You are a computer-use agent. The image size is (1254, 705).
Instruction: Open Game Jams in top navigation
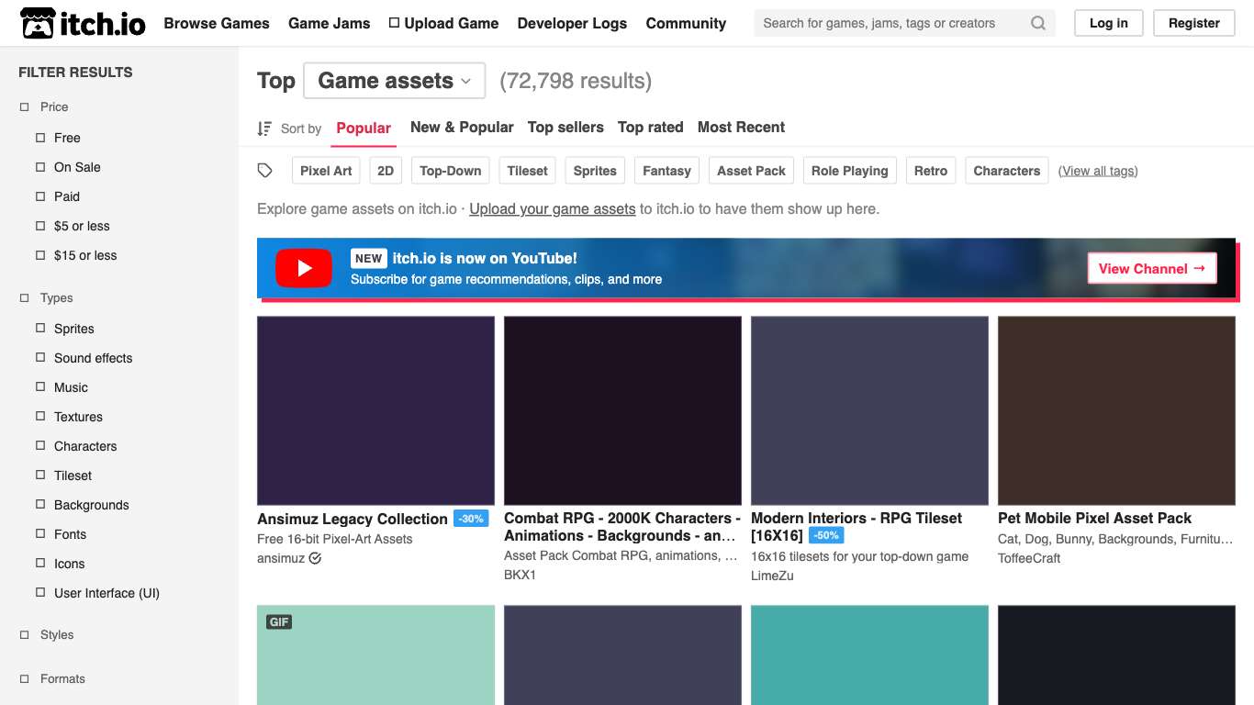(x=330, y=23)
